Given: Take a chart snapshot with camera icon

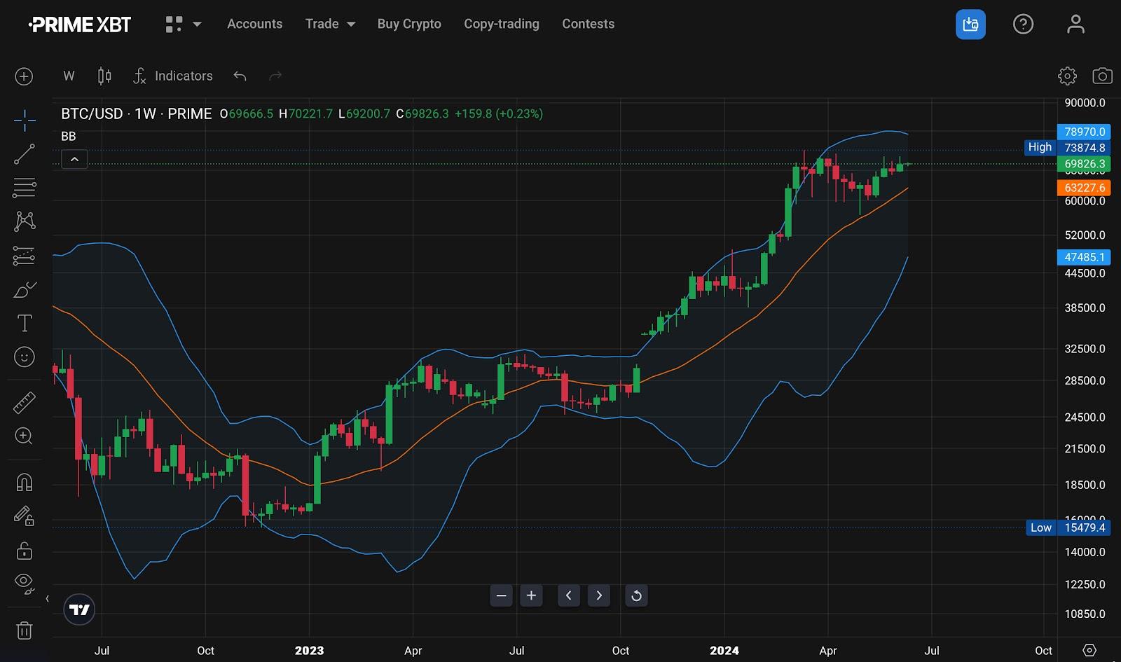Looking at the screenshot, I should tap(1102, 76).
